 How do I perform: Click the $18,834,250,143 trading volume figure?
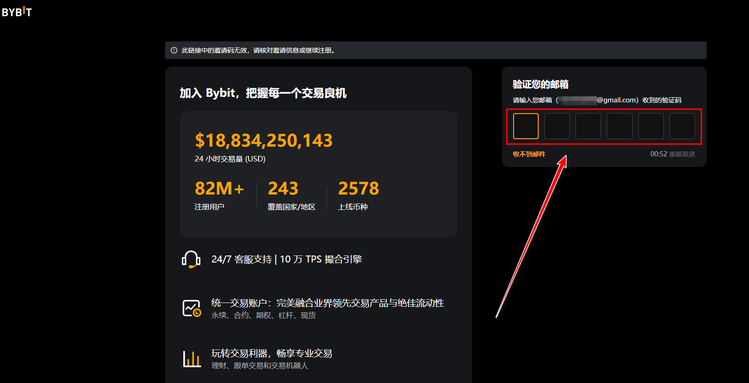[x=264, y=141]
